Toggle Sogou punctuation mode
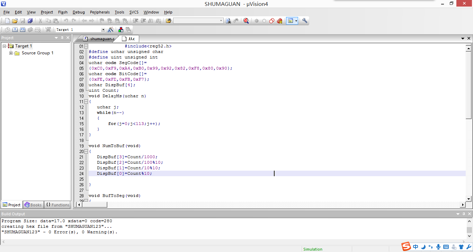 click(431, 247)
